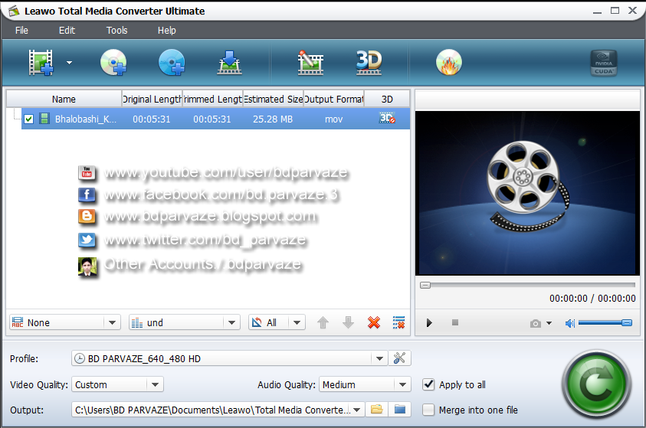The width and height of the screenshot is (646, 428).
Task: Click the mov output format cell
Action: click(333, 119)
